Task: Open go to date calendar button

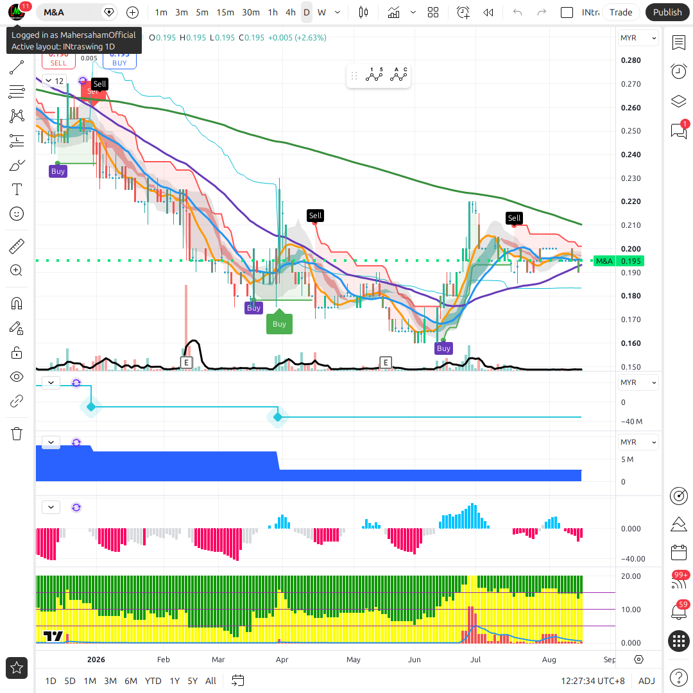Action: click(238, 681)
